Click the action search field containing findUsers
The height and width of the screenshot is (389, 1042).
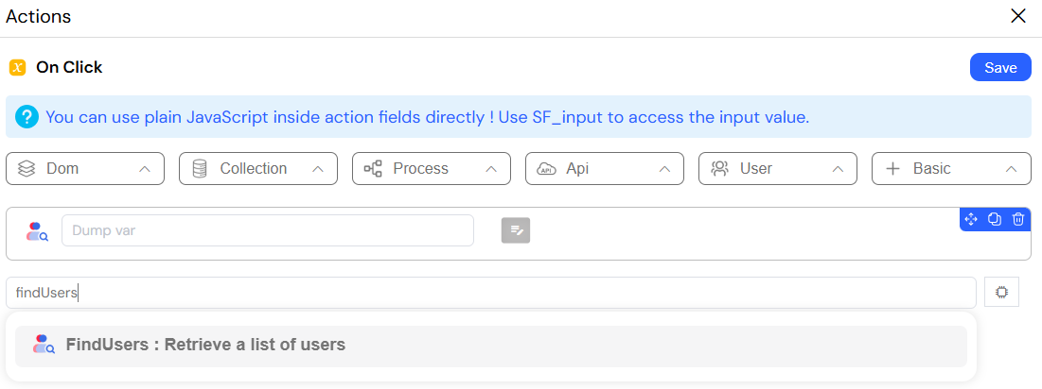point(491,293)
